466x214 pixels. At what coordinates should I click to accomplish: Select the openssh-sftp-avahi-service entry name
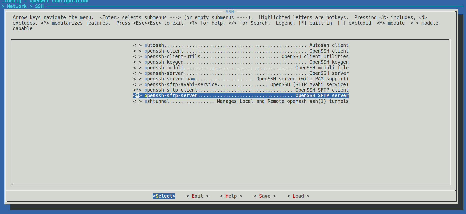[181, 85]
